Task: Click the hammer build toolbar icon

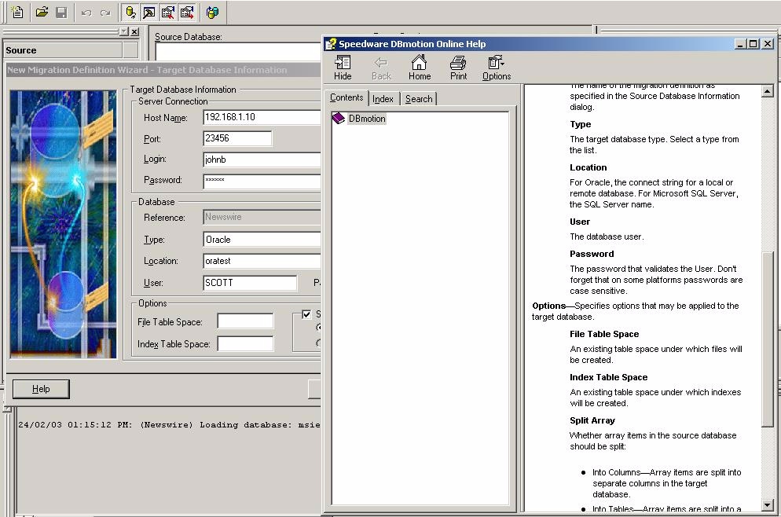Action: tap(149, 13)
